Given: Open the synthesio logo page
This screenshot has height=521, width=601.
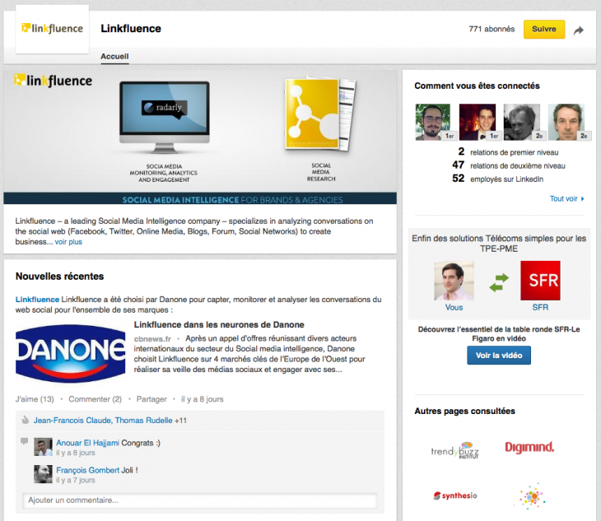Looking at the screenshot, I should 455,495.
